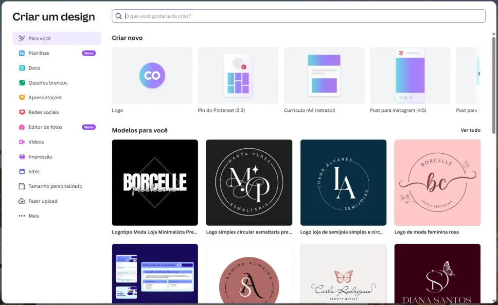Open Apresentações category
Image resolution: width=498 pixels, height=305 pixels.
coord(45,98)
